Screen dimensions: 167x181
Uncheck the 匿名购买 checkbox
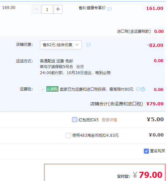[x=146, y=151]
